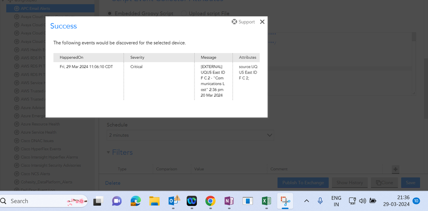Open the Schedule 2 minutes dropdown

(190, 135)
